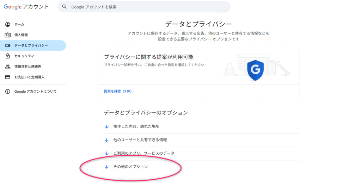
Task: Click the データとプライバシー page title
Action: coord(198,24)
